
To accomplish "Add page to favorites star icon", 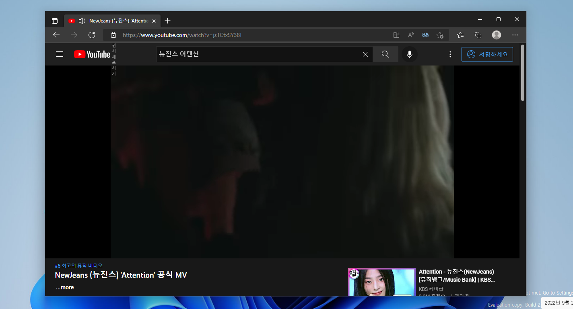I will pyautogui.click(x=440, y=35).
